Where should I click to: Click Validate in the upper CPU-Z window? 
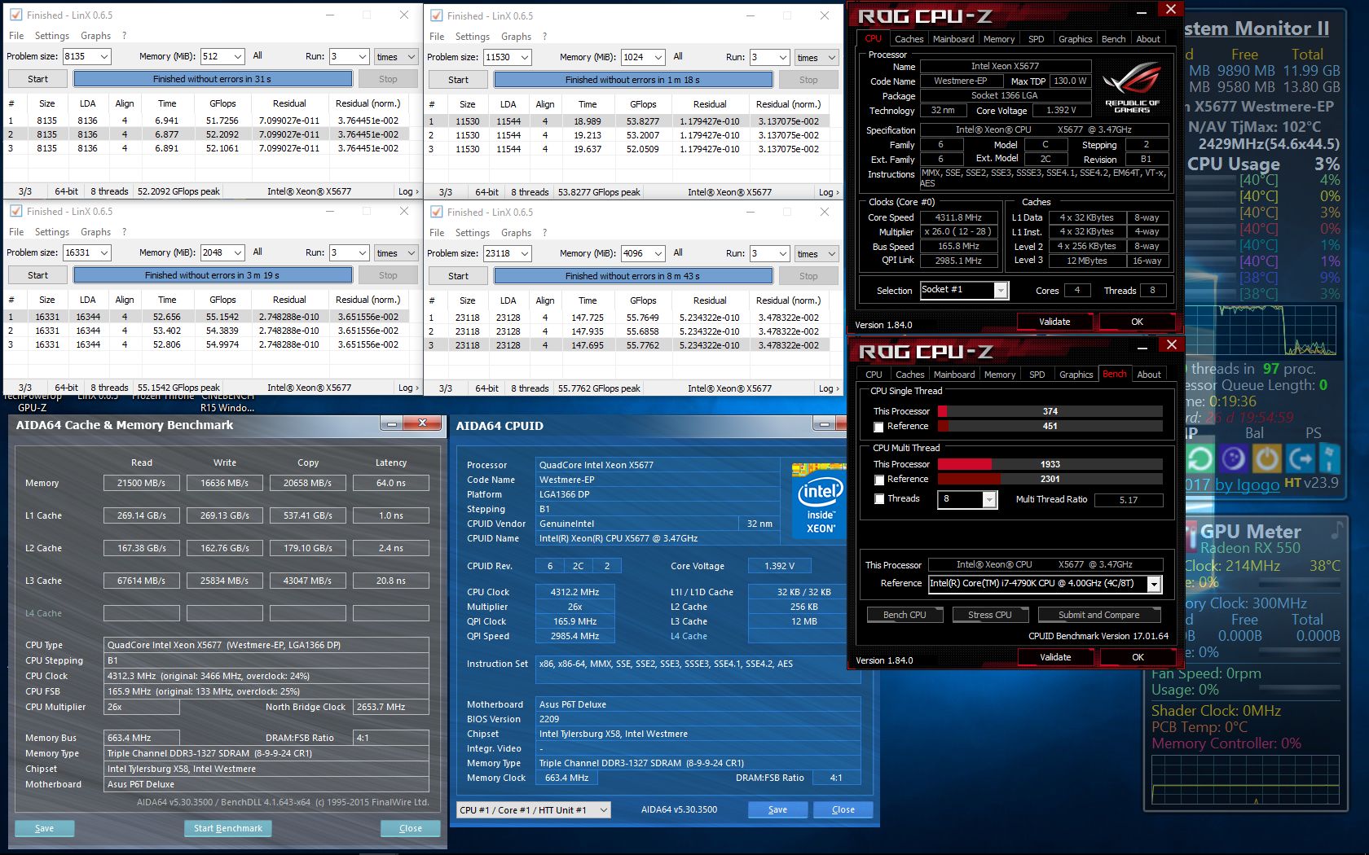(x=1054, y=322)
